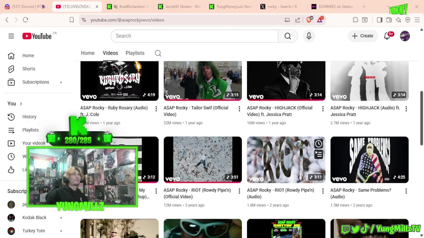Search within channel magnifier icon

158,53
